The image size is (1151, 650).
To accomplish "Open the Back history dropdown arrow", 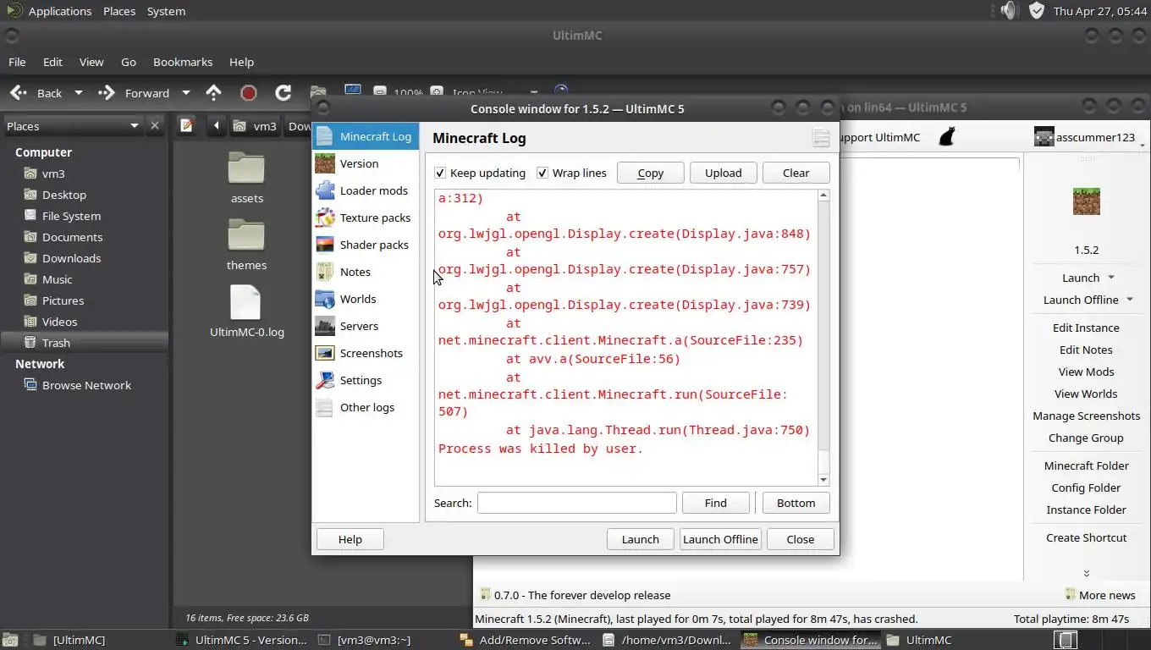I will click(x=79, y=93).
